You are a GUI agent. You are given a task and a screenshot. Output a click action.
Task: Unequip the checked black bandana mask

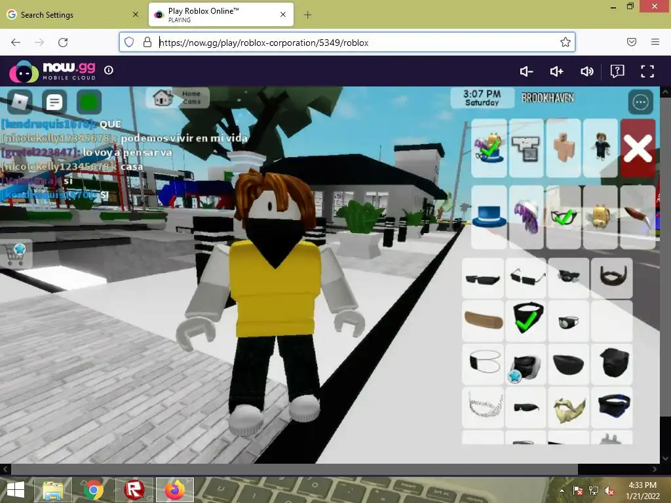[x=526, y=321]
